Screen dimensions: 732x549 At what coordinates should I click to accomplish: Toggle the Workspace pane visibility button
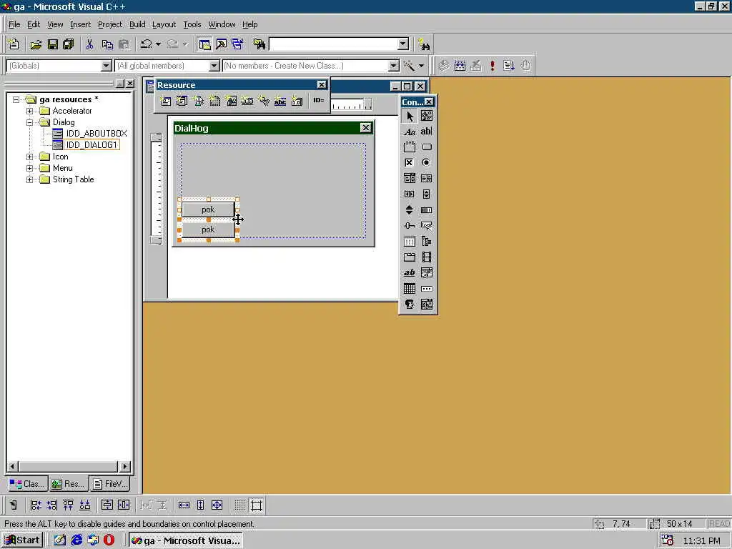(204, 44)
